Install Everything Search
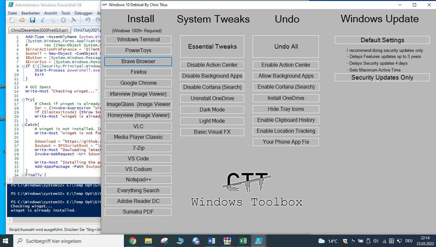The height and width of the screenshot is (247, 436). 138,191
